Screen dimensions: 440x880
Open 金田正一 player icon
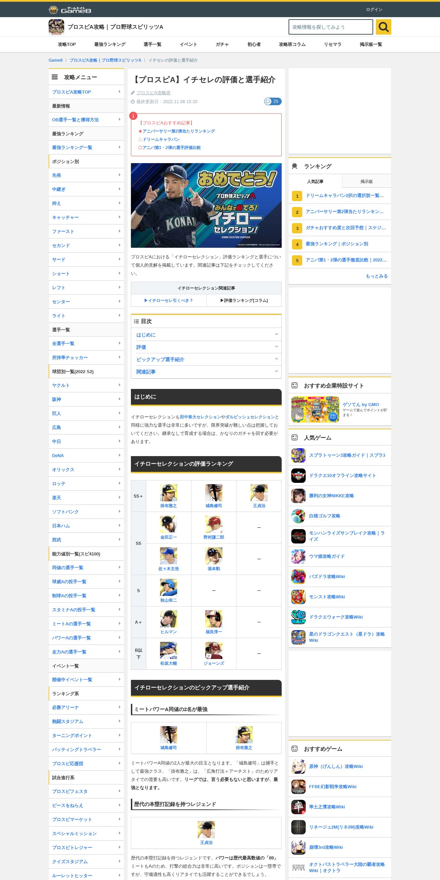click(169, 524)
